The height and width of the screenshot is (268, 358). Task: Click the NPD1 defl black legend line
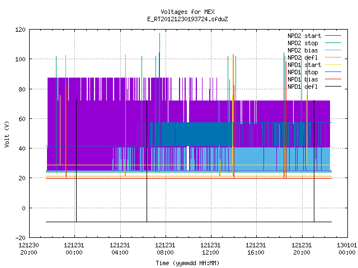point(333,87)
